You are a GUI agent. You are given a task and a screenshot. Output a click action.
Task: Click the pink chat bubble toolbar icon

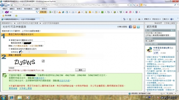coord(130,12)
